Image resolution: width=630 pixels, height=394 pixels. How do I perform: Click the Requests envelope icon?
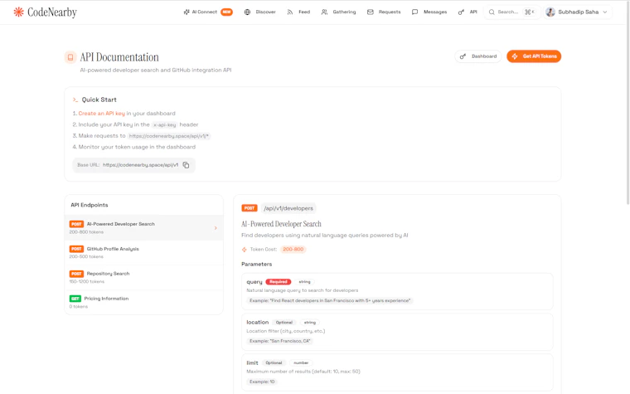point(370,12)
